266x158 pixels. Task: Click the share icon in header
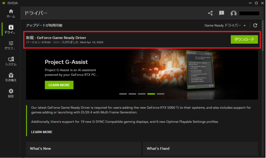coord(210,13)
